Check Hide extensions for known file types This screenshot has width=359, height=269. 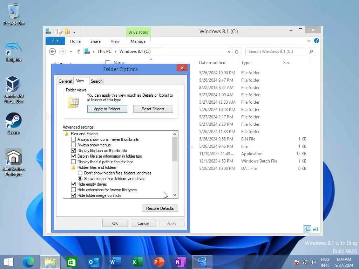tap(74, 190)
